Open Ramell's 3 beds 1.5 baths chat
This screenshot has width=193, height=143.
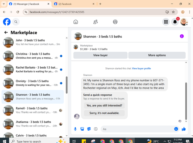[33, 110]
